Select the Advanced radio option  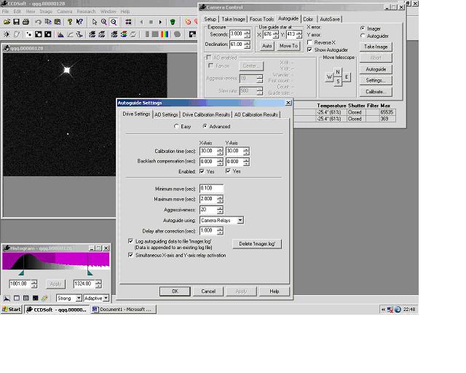coord(205,127)
